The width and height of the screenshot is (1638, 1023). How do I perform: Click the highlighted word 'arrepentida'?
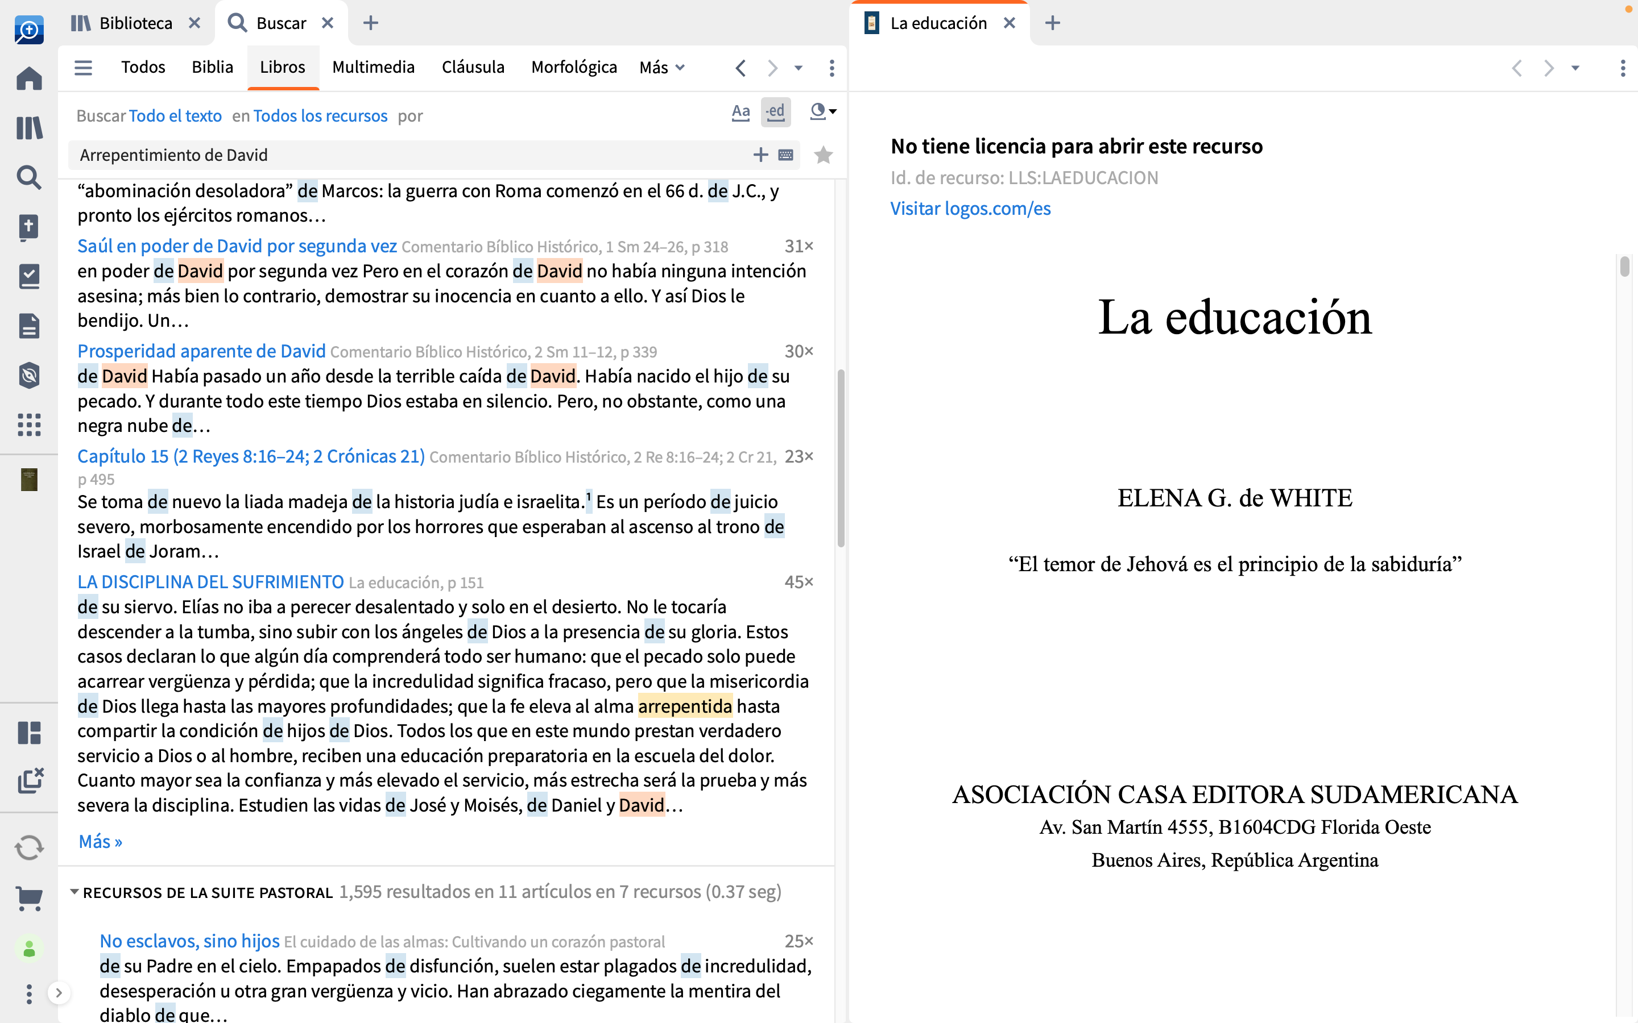685,706
